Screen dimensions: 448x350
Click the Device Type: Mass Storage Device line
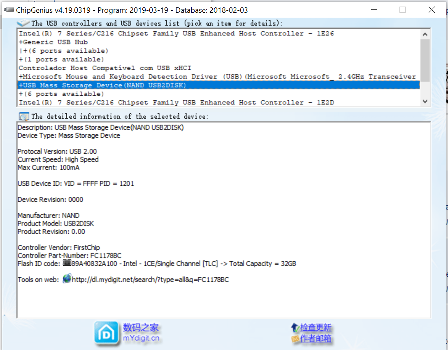[69, 136]
